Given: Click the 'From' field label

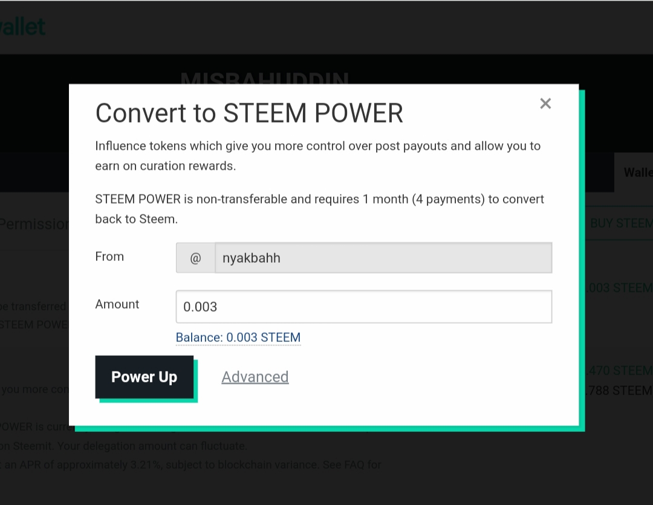Looking at the screenshot, I should pos(109,256).
